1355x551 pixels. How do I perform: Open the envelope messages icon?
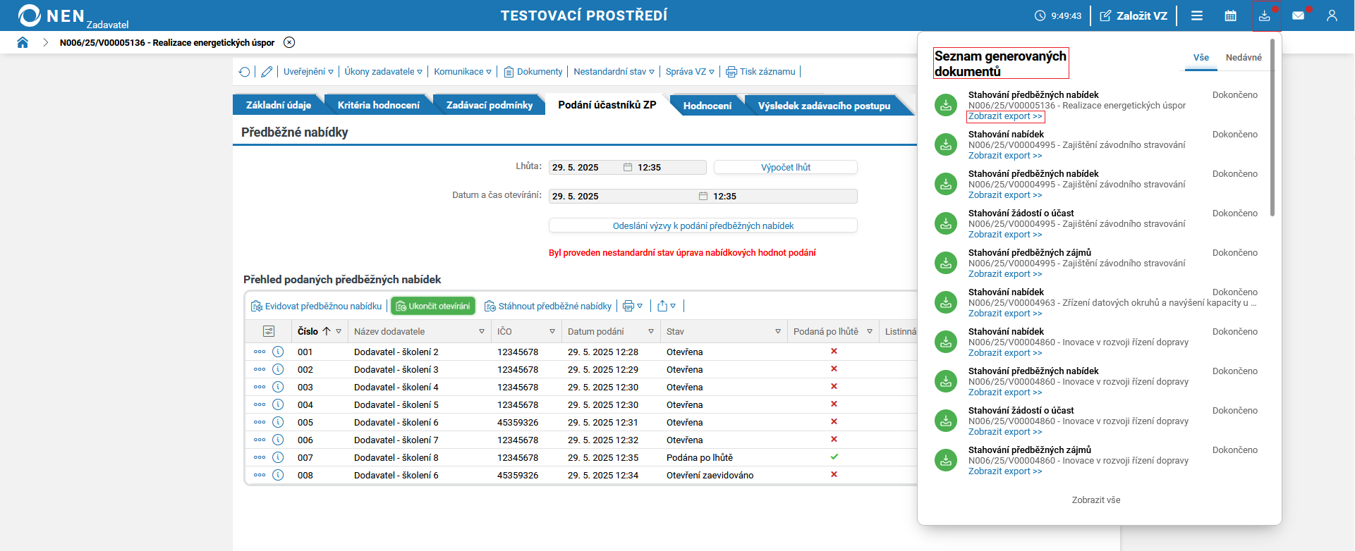click(x=1298, y=16)
